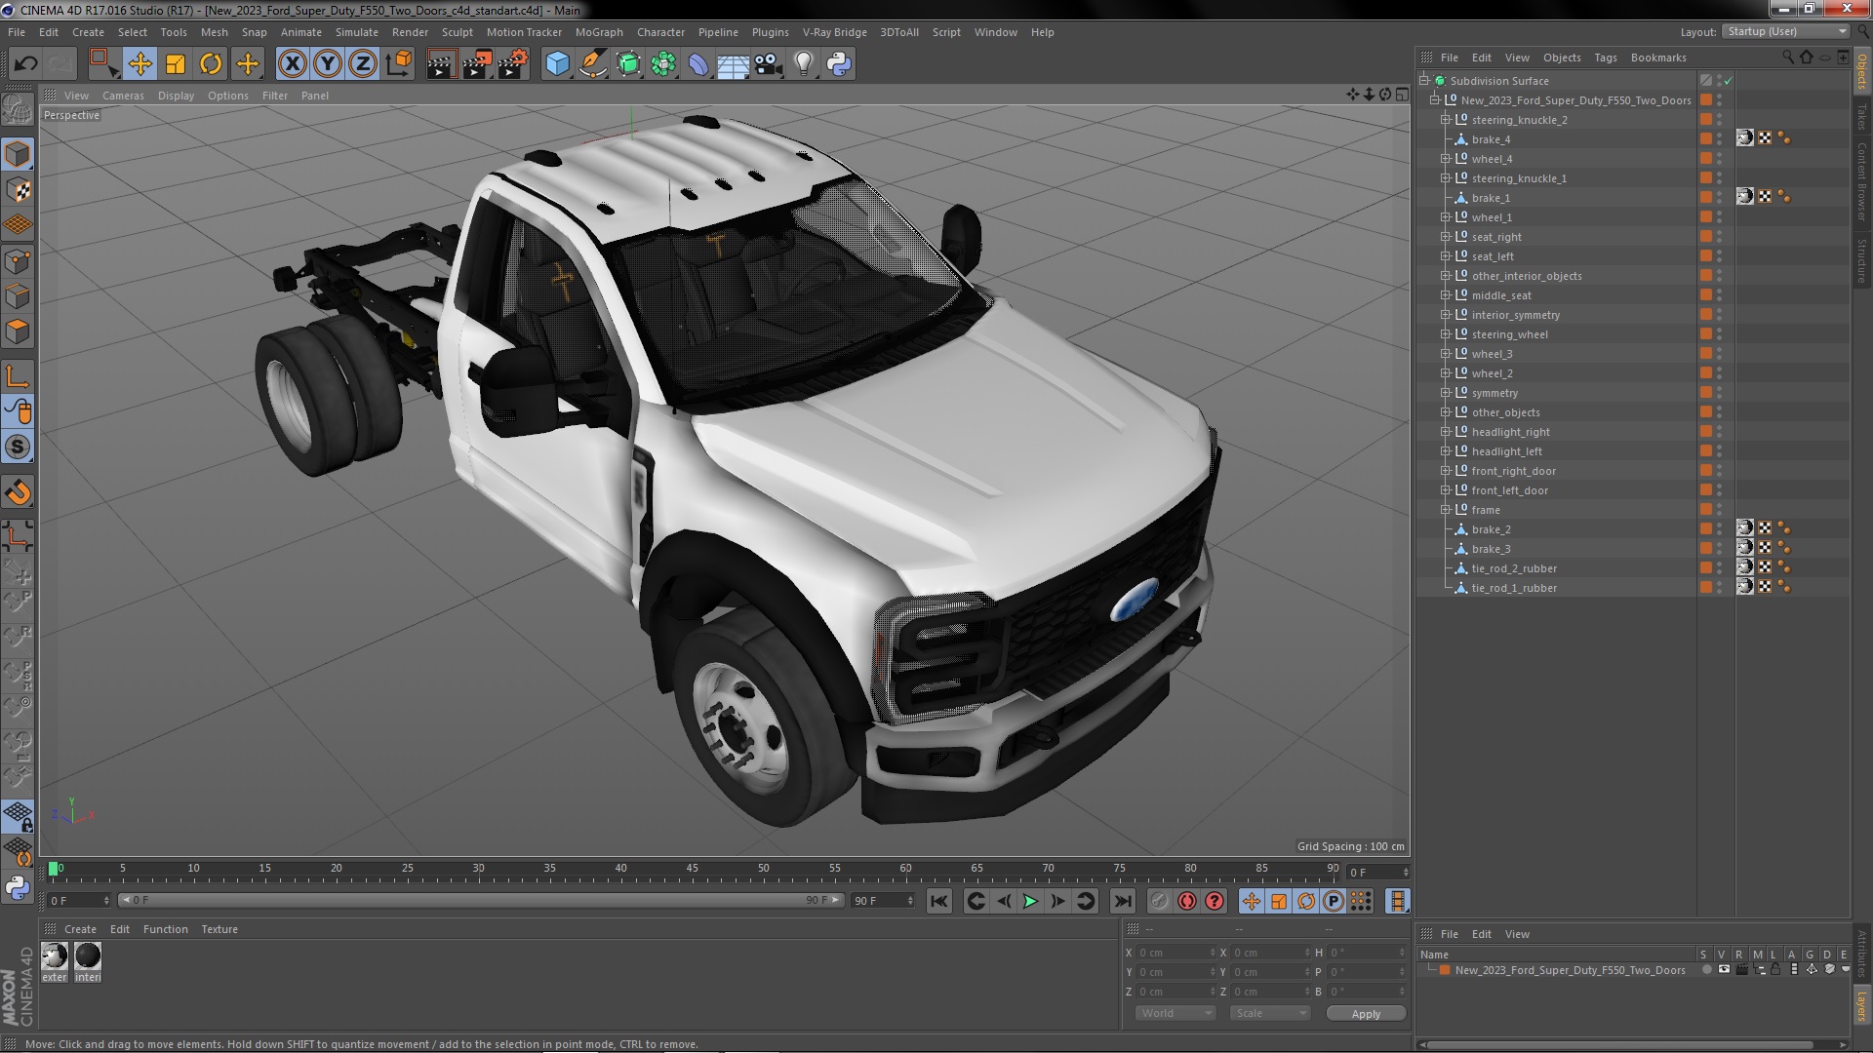
Task: Add Floor environment object icon
Action: pyautogui.click(x=734, y=64)
